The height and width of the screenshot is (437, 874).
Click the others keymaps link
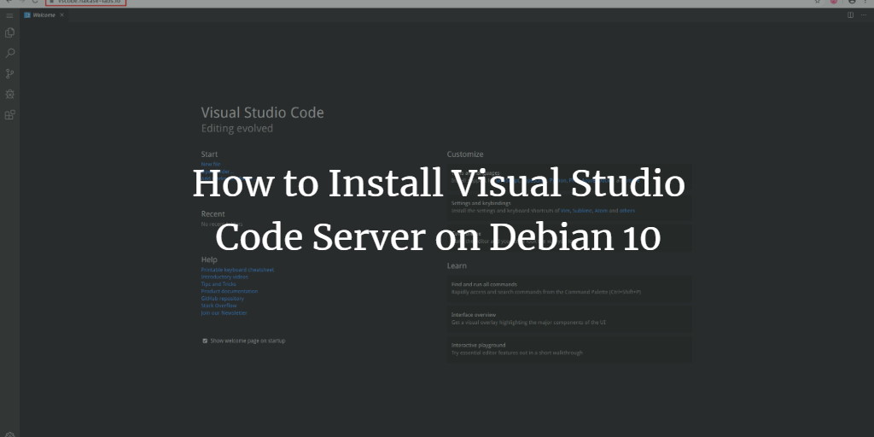coord(627,212)
